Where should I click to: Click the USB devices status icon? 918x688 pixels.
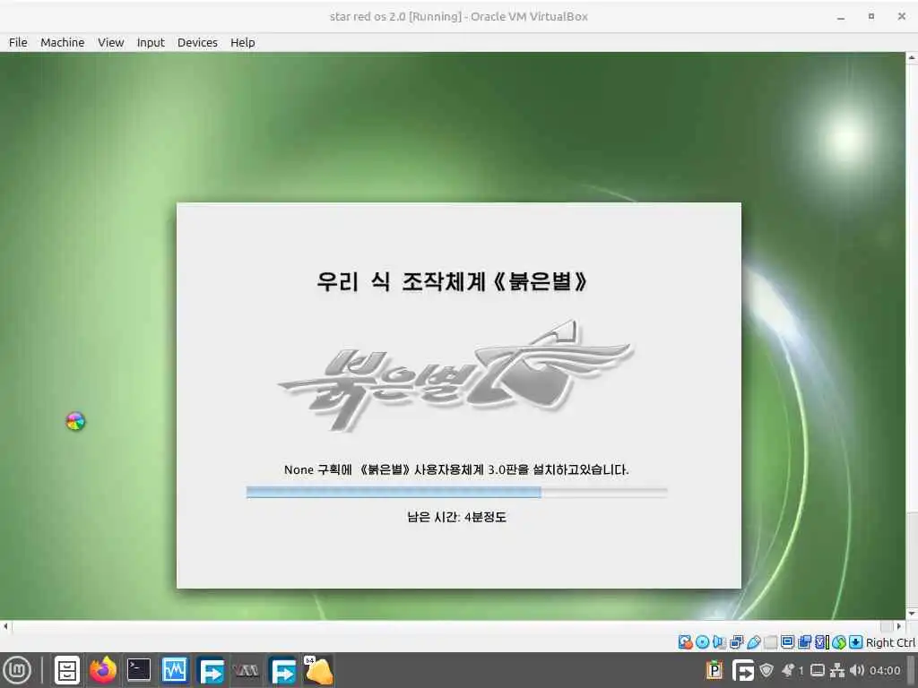(753, 642)
